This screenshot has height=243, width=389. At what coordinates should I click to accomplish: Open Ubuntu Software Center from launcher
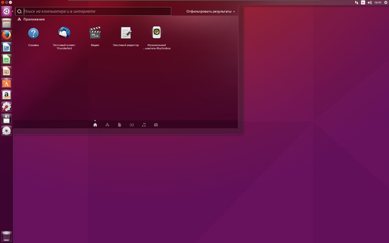pyautogui.click(x=6, y=83)
